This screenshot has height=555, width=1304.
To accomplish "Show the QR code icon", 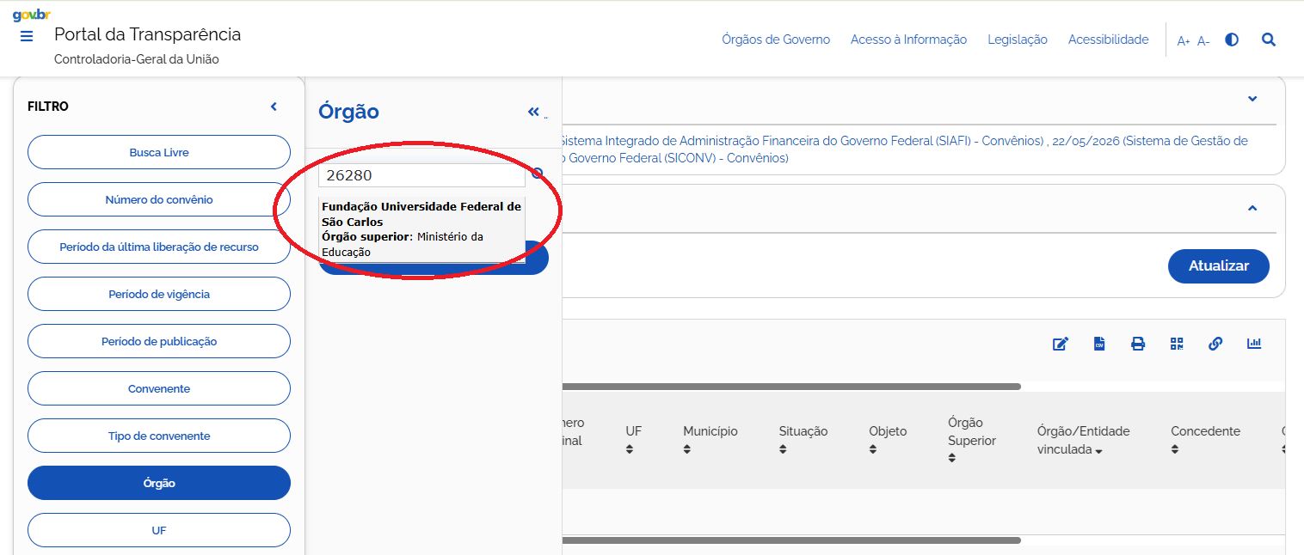I will [x=1177, y=344].
